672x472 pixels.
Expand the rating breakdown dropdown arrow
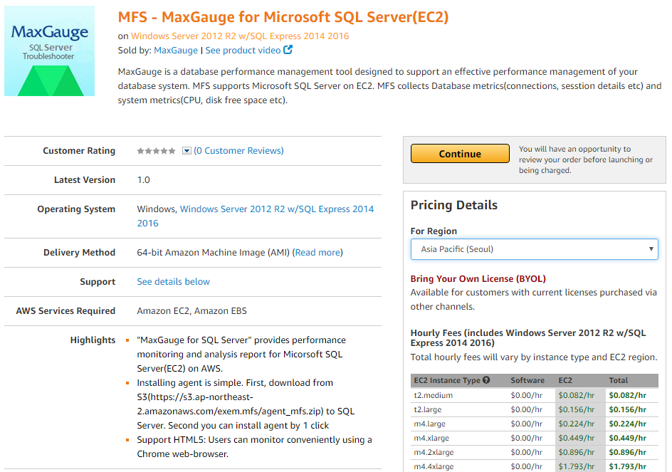[187, 151]
